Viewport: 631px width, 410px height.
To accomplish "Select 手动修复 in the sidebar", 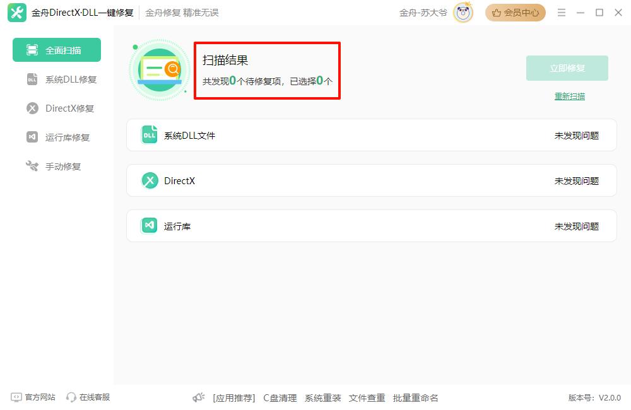I will (x=54, y=167).
